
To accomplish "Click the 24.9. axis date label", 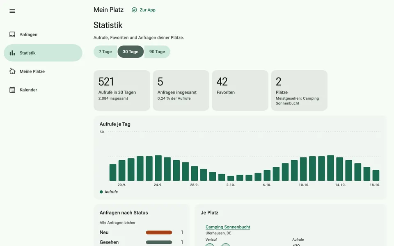I will [x=158, y=185].
